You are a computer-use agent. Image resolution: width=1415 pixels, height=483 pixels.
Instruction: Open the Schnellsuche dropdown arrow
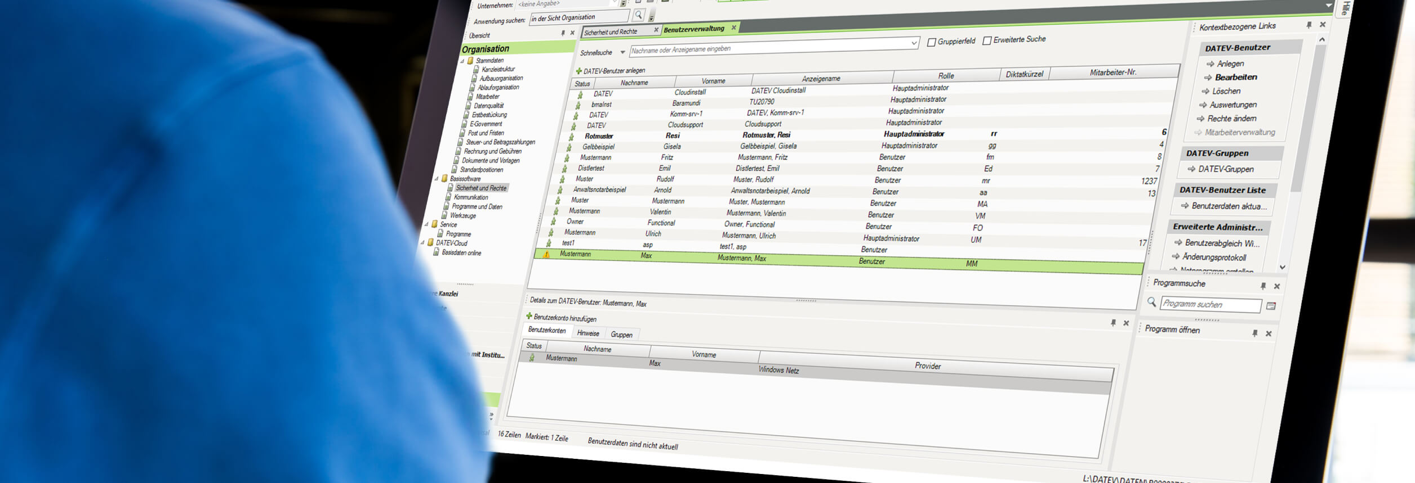point(622,52)
